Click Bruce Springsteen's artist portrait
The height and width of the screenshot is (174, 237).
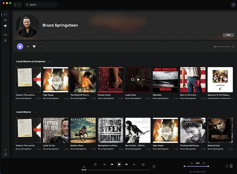coord(27,26)
